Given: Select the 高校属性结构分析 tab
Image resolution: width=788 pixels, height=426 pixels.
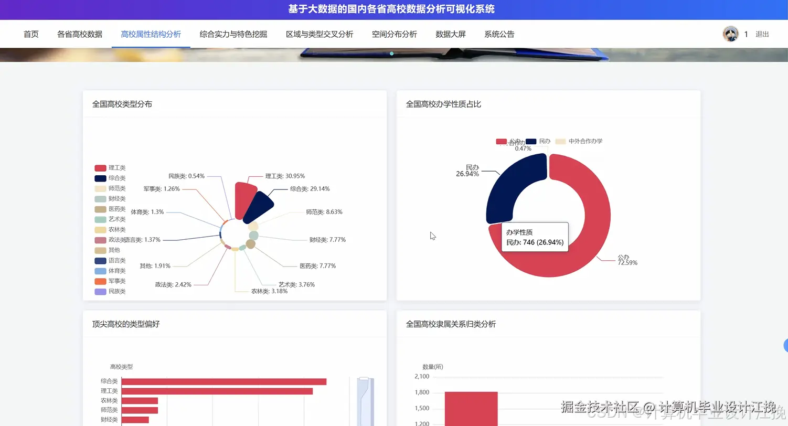Looking at the screenshot, I should 151,34.
